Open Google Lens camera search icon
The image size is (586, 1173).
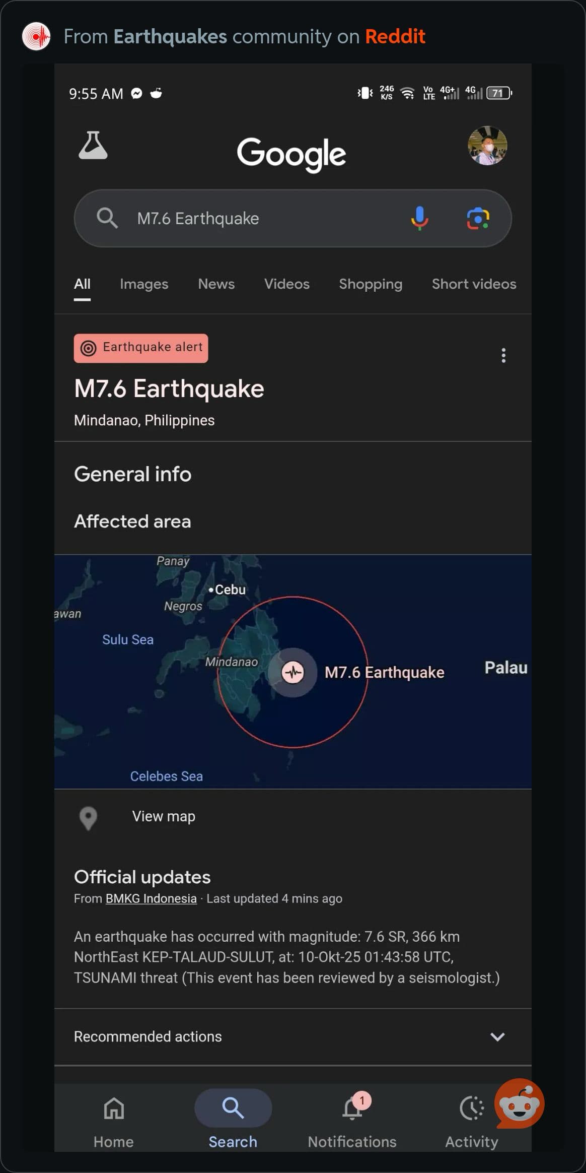pyautogui.click(x=477, y=218)
